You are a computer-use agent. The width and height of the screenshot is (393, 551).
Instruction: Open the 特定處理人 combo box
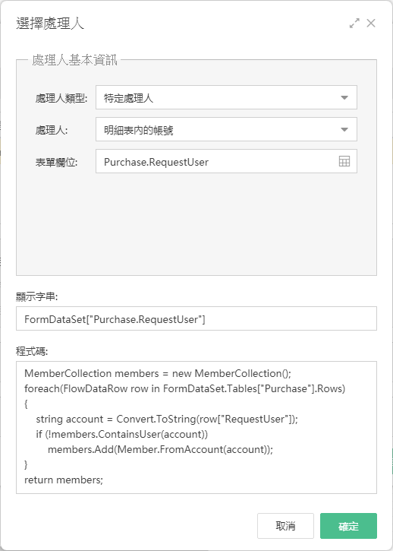click(x=226, y=97)
